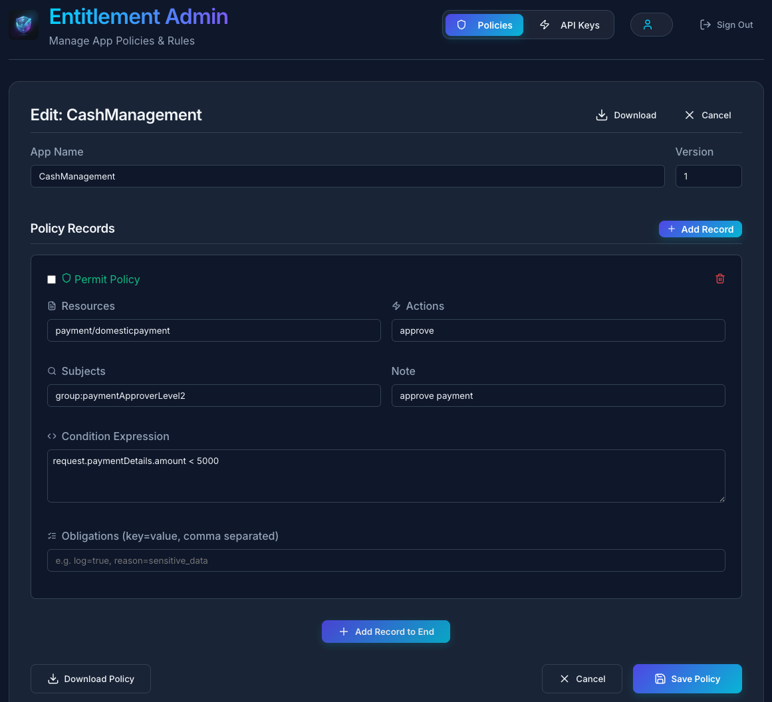Click the Edit: CashManagement heading

click(x=116, y=115)
